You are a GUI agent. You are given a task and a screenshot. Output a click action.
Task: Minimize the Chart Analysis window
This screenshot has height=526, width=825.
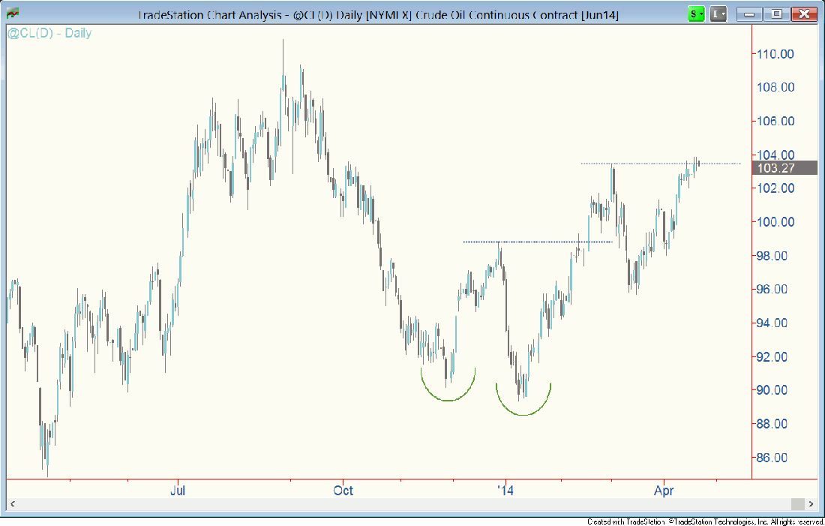752,14
